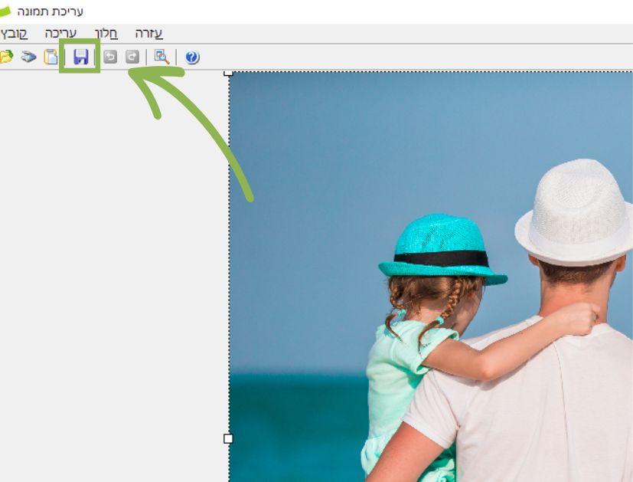The height and width of the screenshot is (482, 633).
Task: Open a file with the folder icon
Action: [6, 57]
